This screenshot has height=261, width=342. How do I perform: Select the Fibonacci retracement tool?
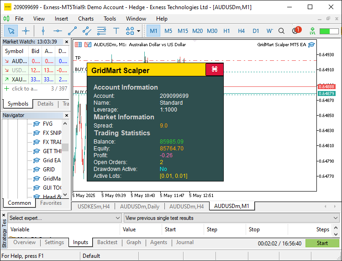(x=101, y=31)
